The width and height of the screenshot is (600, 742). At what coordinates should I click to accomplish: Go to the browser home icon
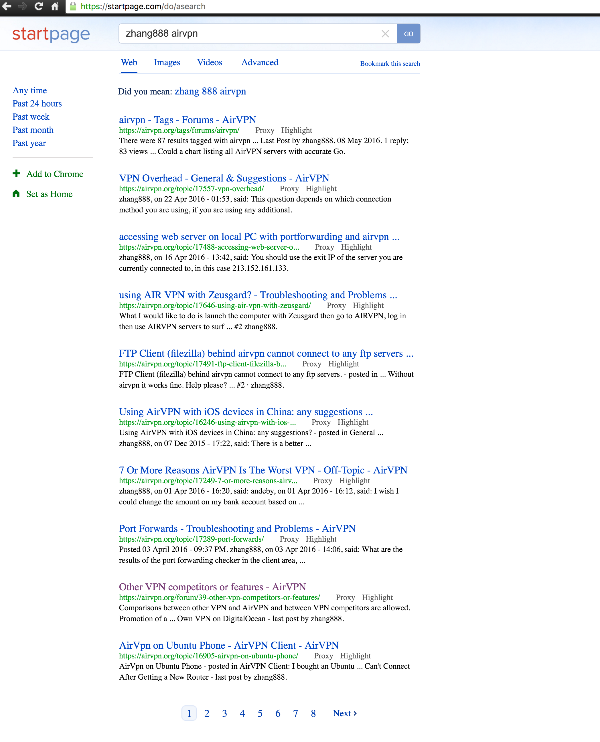click(x=55, y=6)
